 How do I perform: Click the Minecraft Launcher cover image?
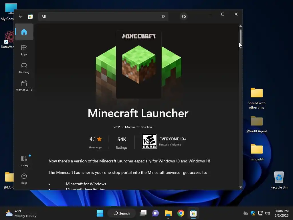139,64
